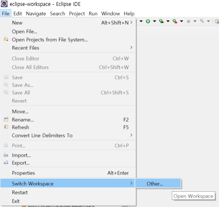Open the Navigate menu
This screenshot has width=219, height=207.
point(36,14)
